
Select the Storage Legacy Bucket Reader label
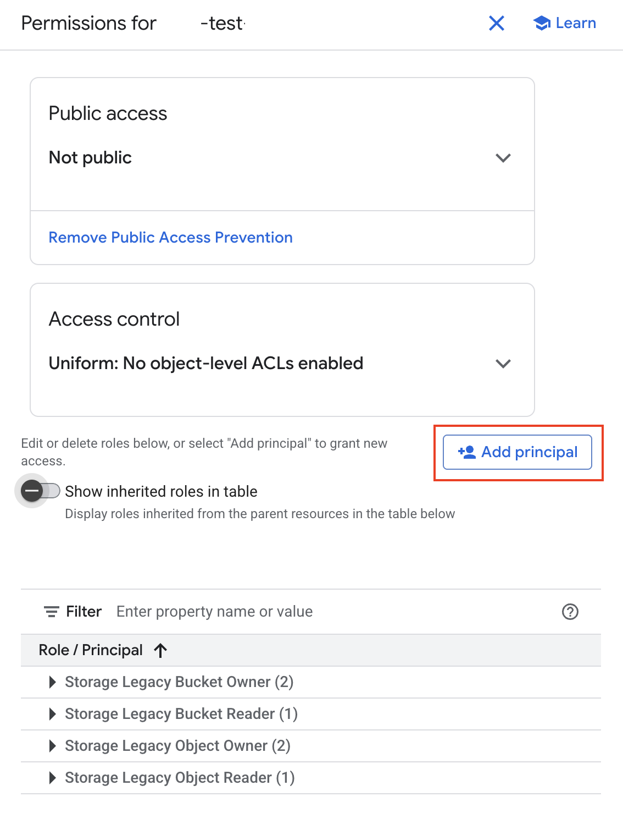(181, 714)
